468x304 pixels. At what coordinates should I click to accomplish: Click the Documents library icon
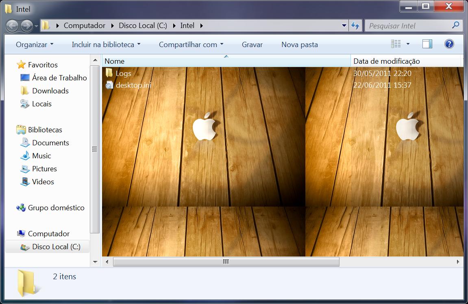click(x=25, y=143)
